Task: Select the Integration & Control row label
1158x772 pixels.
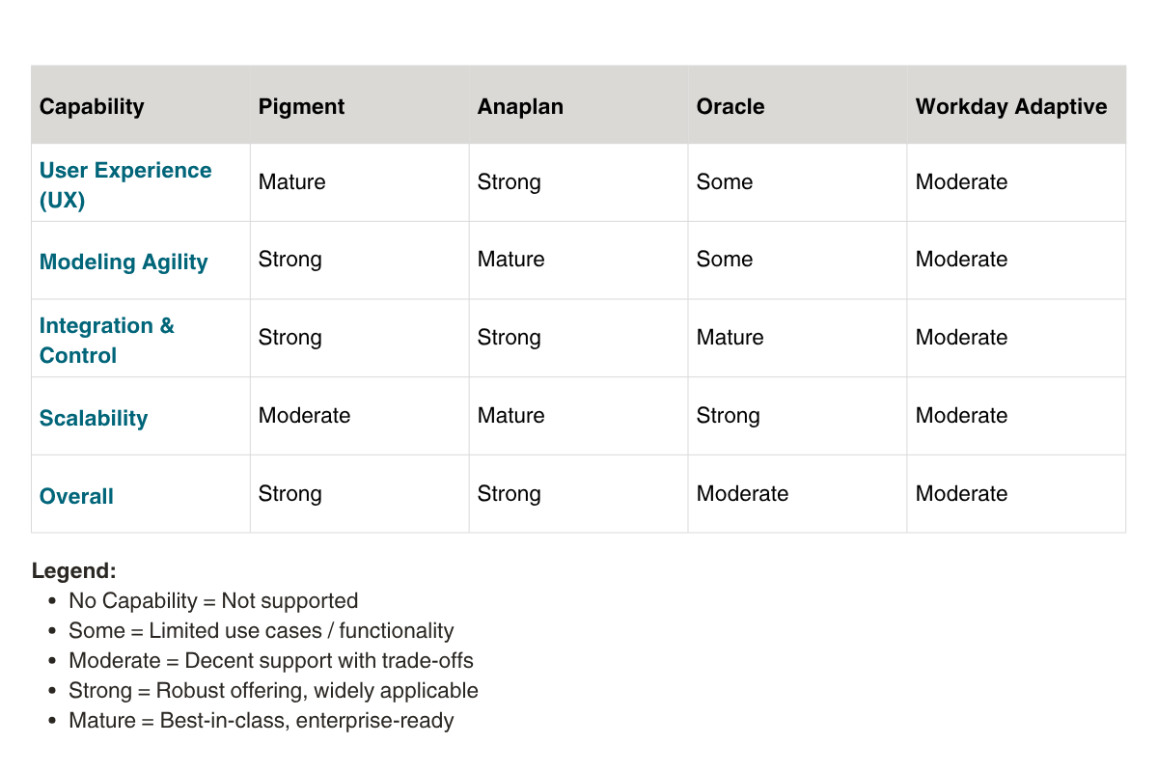Action: (x=107, y=340)
